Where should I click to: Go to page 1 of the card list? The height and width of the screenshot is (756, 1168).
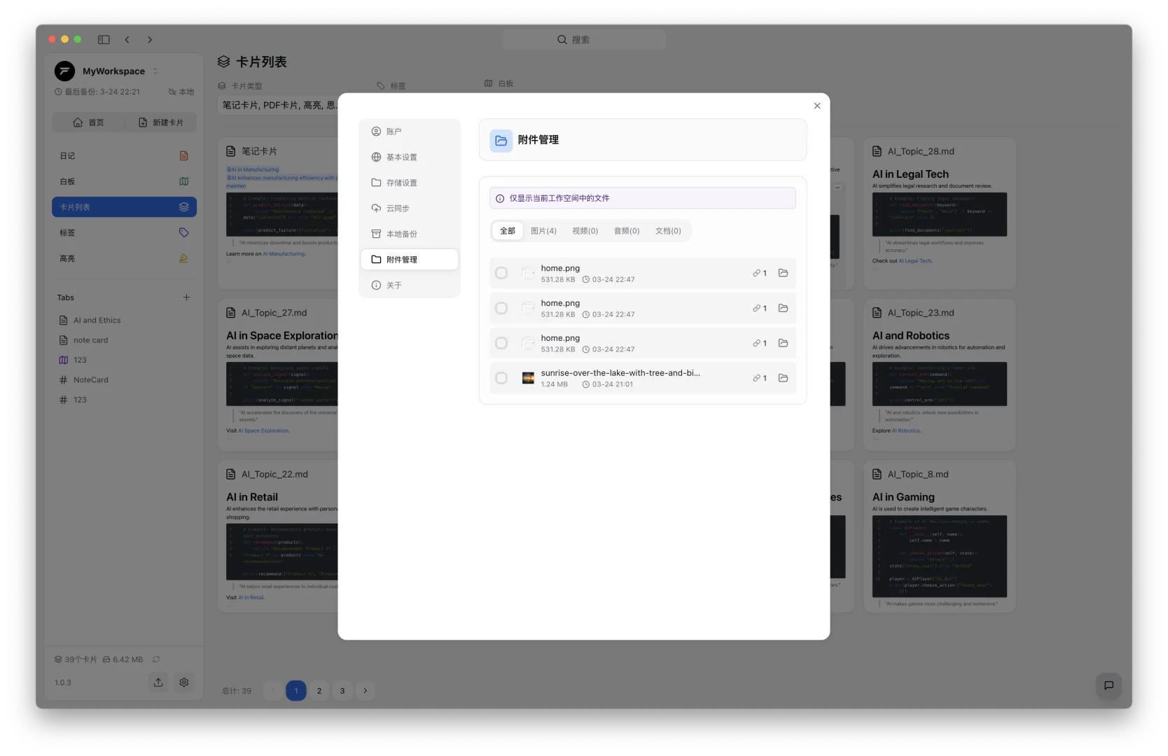pos(296,691)
